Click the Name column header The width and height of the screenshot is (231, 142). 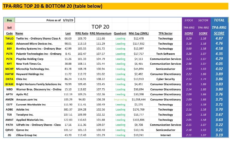coord(19,33)
